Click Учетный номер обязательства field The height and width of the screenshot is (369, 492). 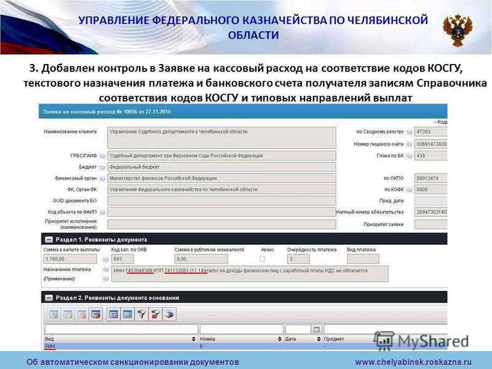tap(431, 212)
